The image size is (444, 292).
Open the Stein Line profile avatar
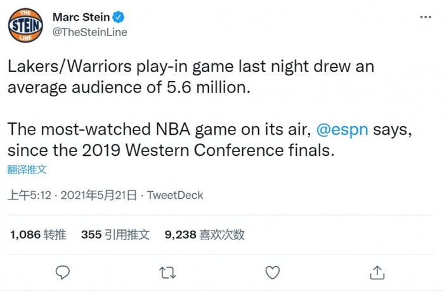(x=25, y=25)
